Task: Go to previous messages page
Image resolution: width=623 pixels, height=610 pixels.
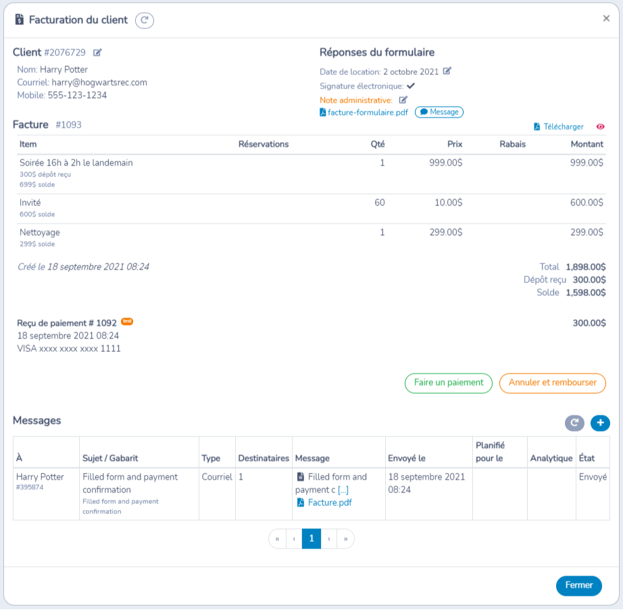Action: 294,539
